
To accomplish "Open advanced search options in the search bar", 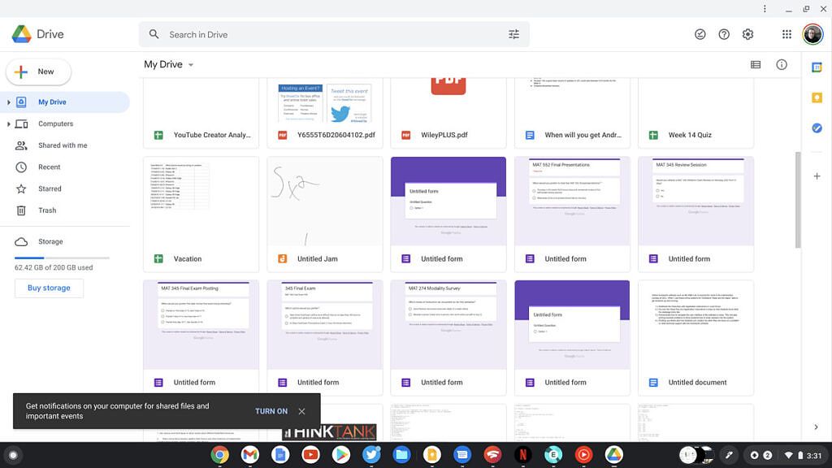I will click(513, 34).
